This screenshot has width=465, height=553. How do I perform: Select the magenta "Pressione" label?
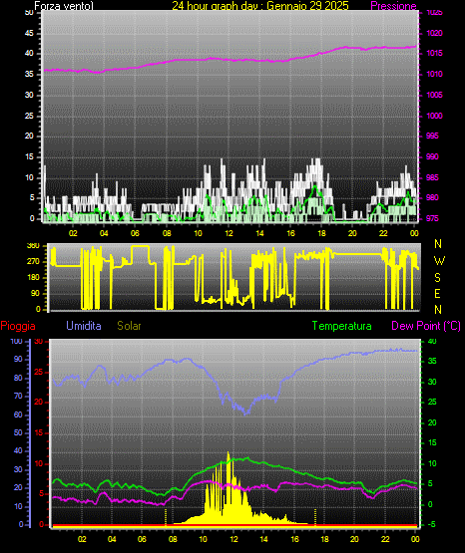tap(393, 6)
